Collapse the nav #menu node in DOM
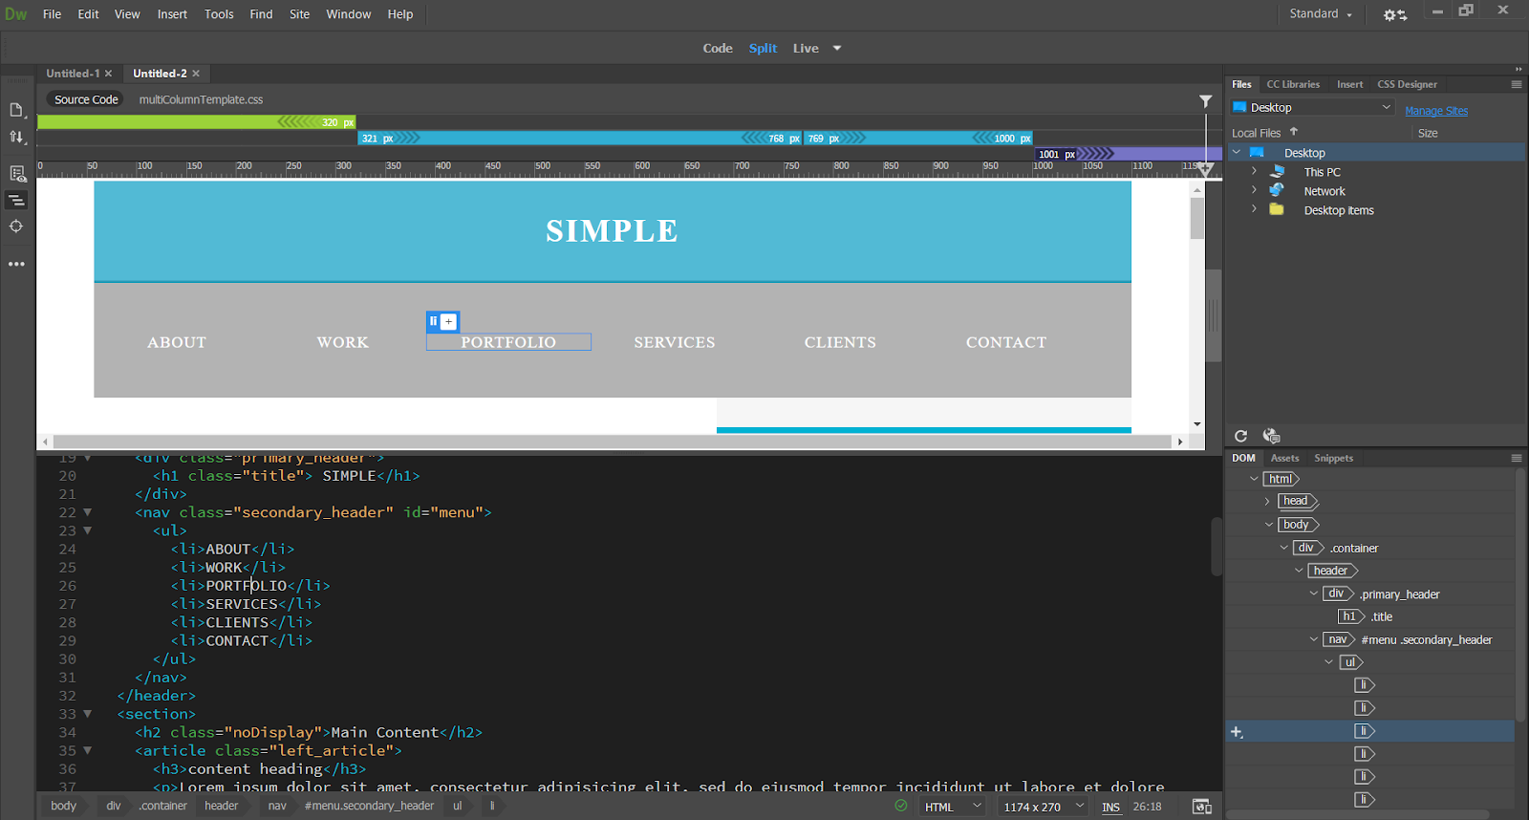 (1314, 639)
